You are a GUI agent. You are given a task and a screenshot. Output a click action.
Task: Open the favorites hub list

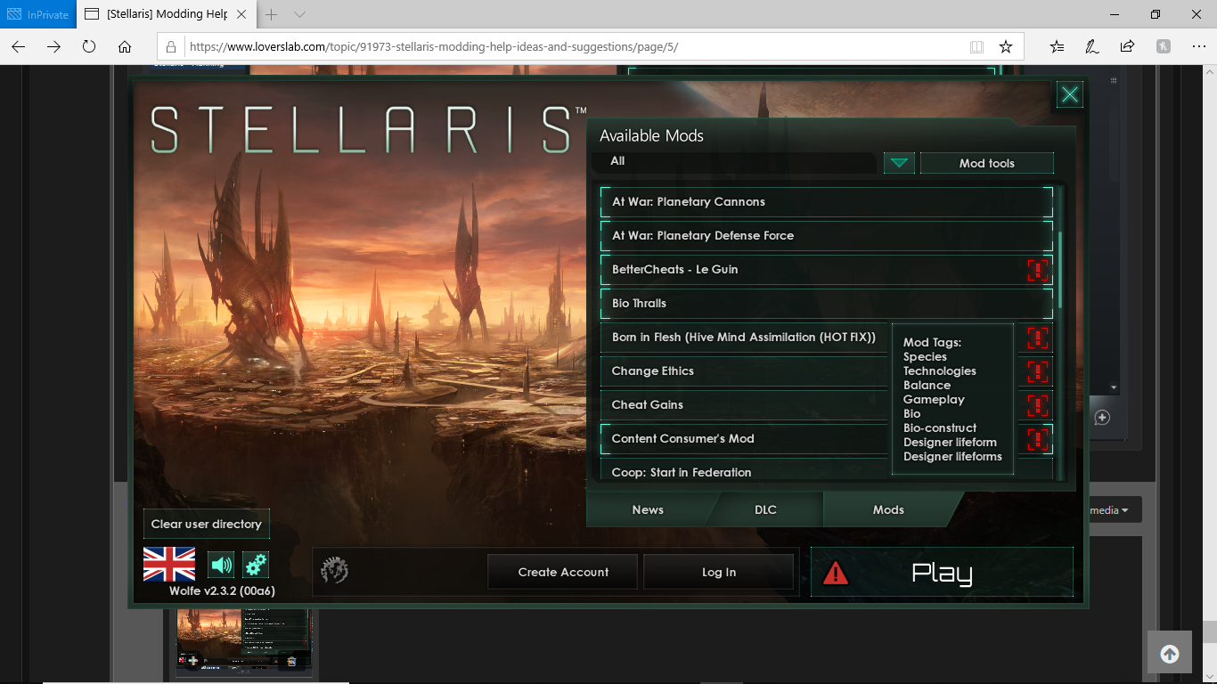1057,46
